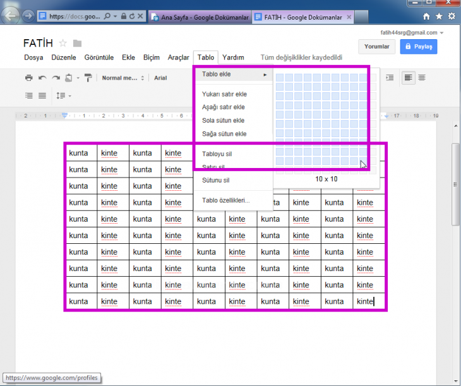Open the Biçim menu
This screenshot has height=386, width=461.
[x=151, y=57]
